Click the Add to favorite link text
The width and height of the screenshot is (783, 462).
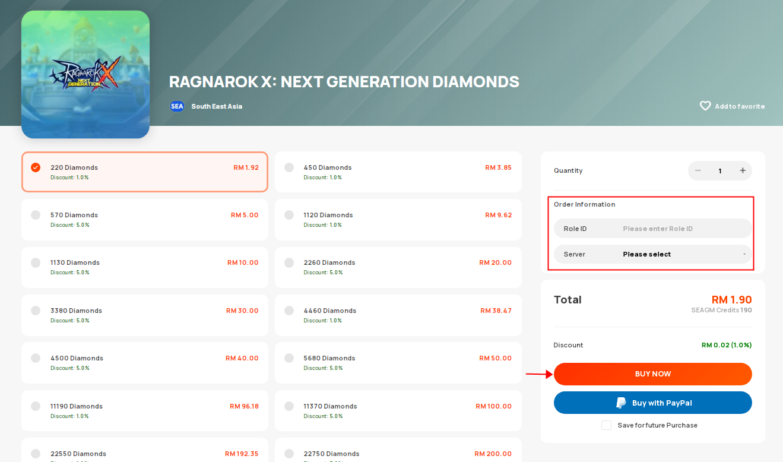(740, 106)
